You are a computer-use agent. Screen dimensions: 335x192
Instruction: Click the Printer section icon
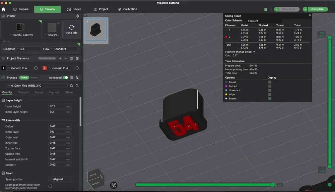tap(3, 16)
